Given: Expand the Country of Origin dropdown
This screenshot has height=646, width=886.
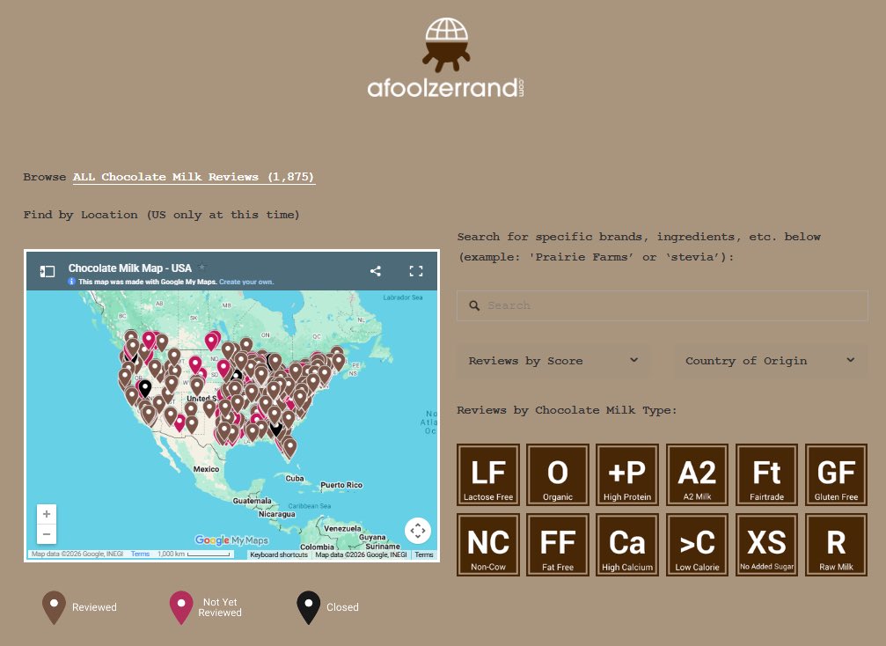Looking at the screenshot, I should click(771, 361).
